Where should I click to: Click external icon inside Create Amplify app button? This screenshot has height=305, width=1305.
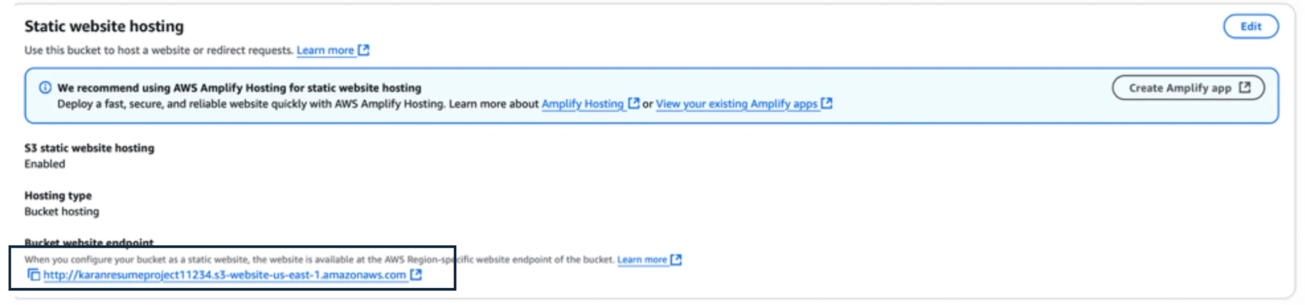pyautogui.click(x=1244, y=88)
